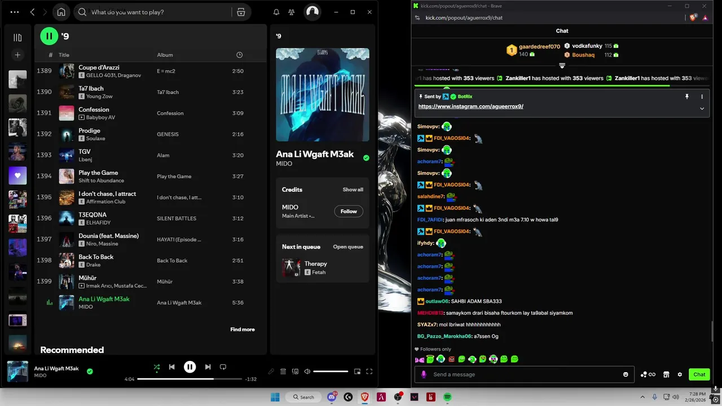Expand pinned message chevron
Screen dimensions: 722x406
coord(702,108)
